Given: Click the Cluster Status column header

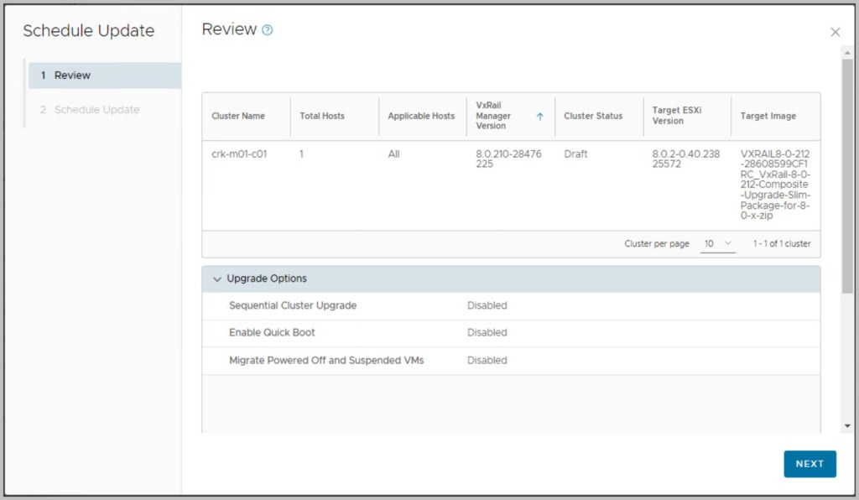Looking at the screenshot, I should click(x=593, y=116).
